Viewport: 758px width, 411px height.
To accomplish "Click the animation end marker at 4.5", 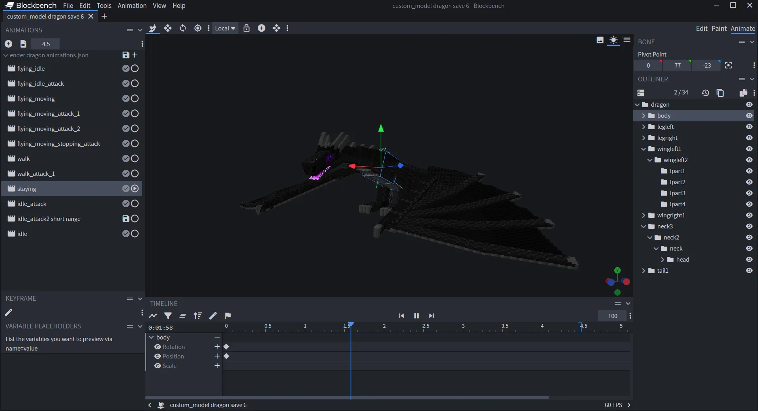I will coord(581,327).
